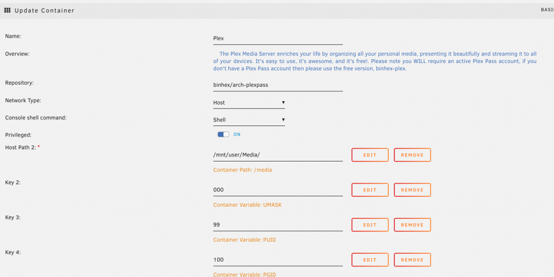Remove the Host Path 2 mapping
554x277 pixels.
[x=412, y=155]
